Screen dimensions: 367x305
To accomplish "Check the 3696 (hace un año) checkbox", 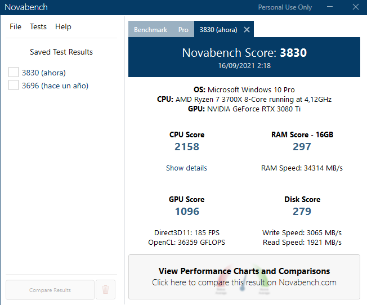I will coord(14,85).
